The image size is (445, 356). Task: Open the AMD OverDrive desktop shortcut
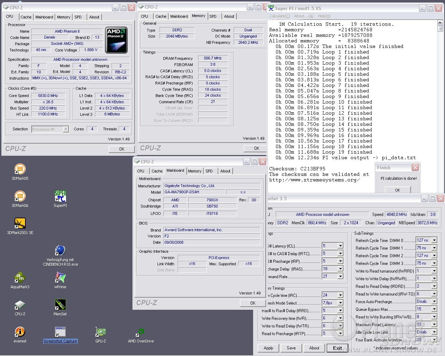[x=140, y=332]
